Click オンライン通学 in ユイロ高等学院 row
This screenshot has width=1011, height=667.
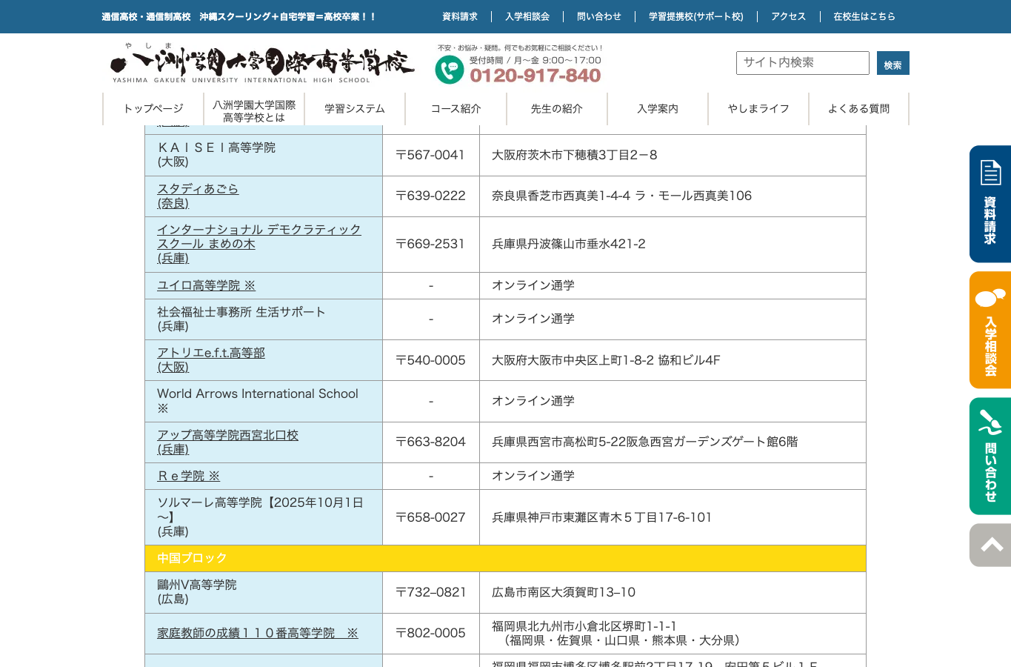click(x=533, y=285)
